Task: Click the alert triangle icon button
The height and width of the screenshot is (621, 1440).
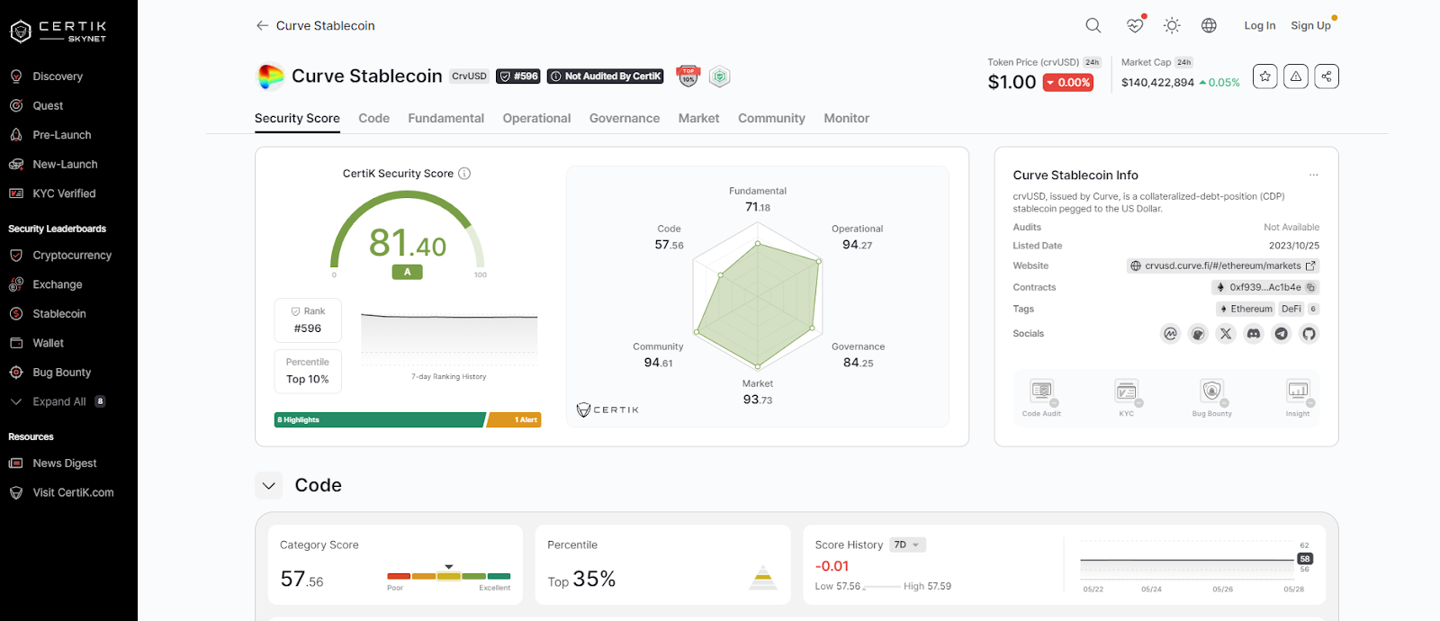Action: point(1296,76)
